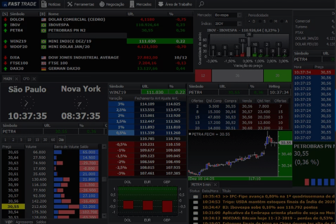336x224 pixels.
Task: Click the search magnifier icon
Action: click(x=202, y=4)
